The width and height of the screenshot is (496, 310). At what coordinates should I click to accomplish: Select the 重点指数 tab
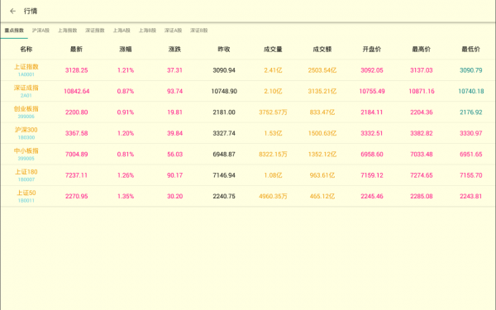click(x=14, y=31)
